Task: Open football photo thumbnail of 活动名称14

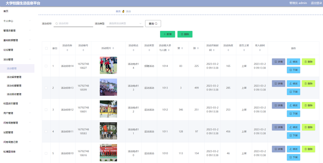Action: [x=108, y=65]
